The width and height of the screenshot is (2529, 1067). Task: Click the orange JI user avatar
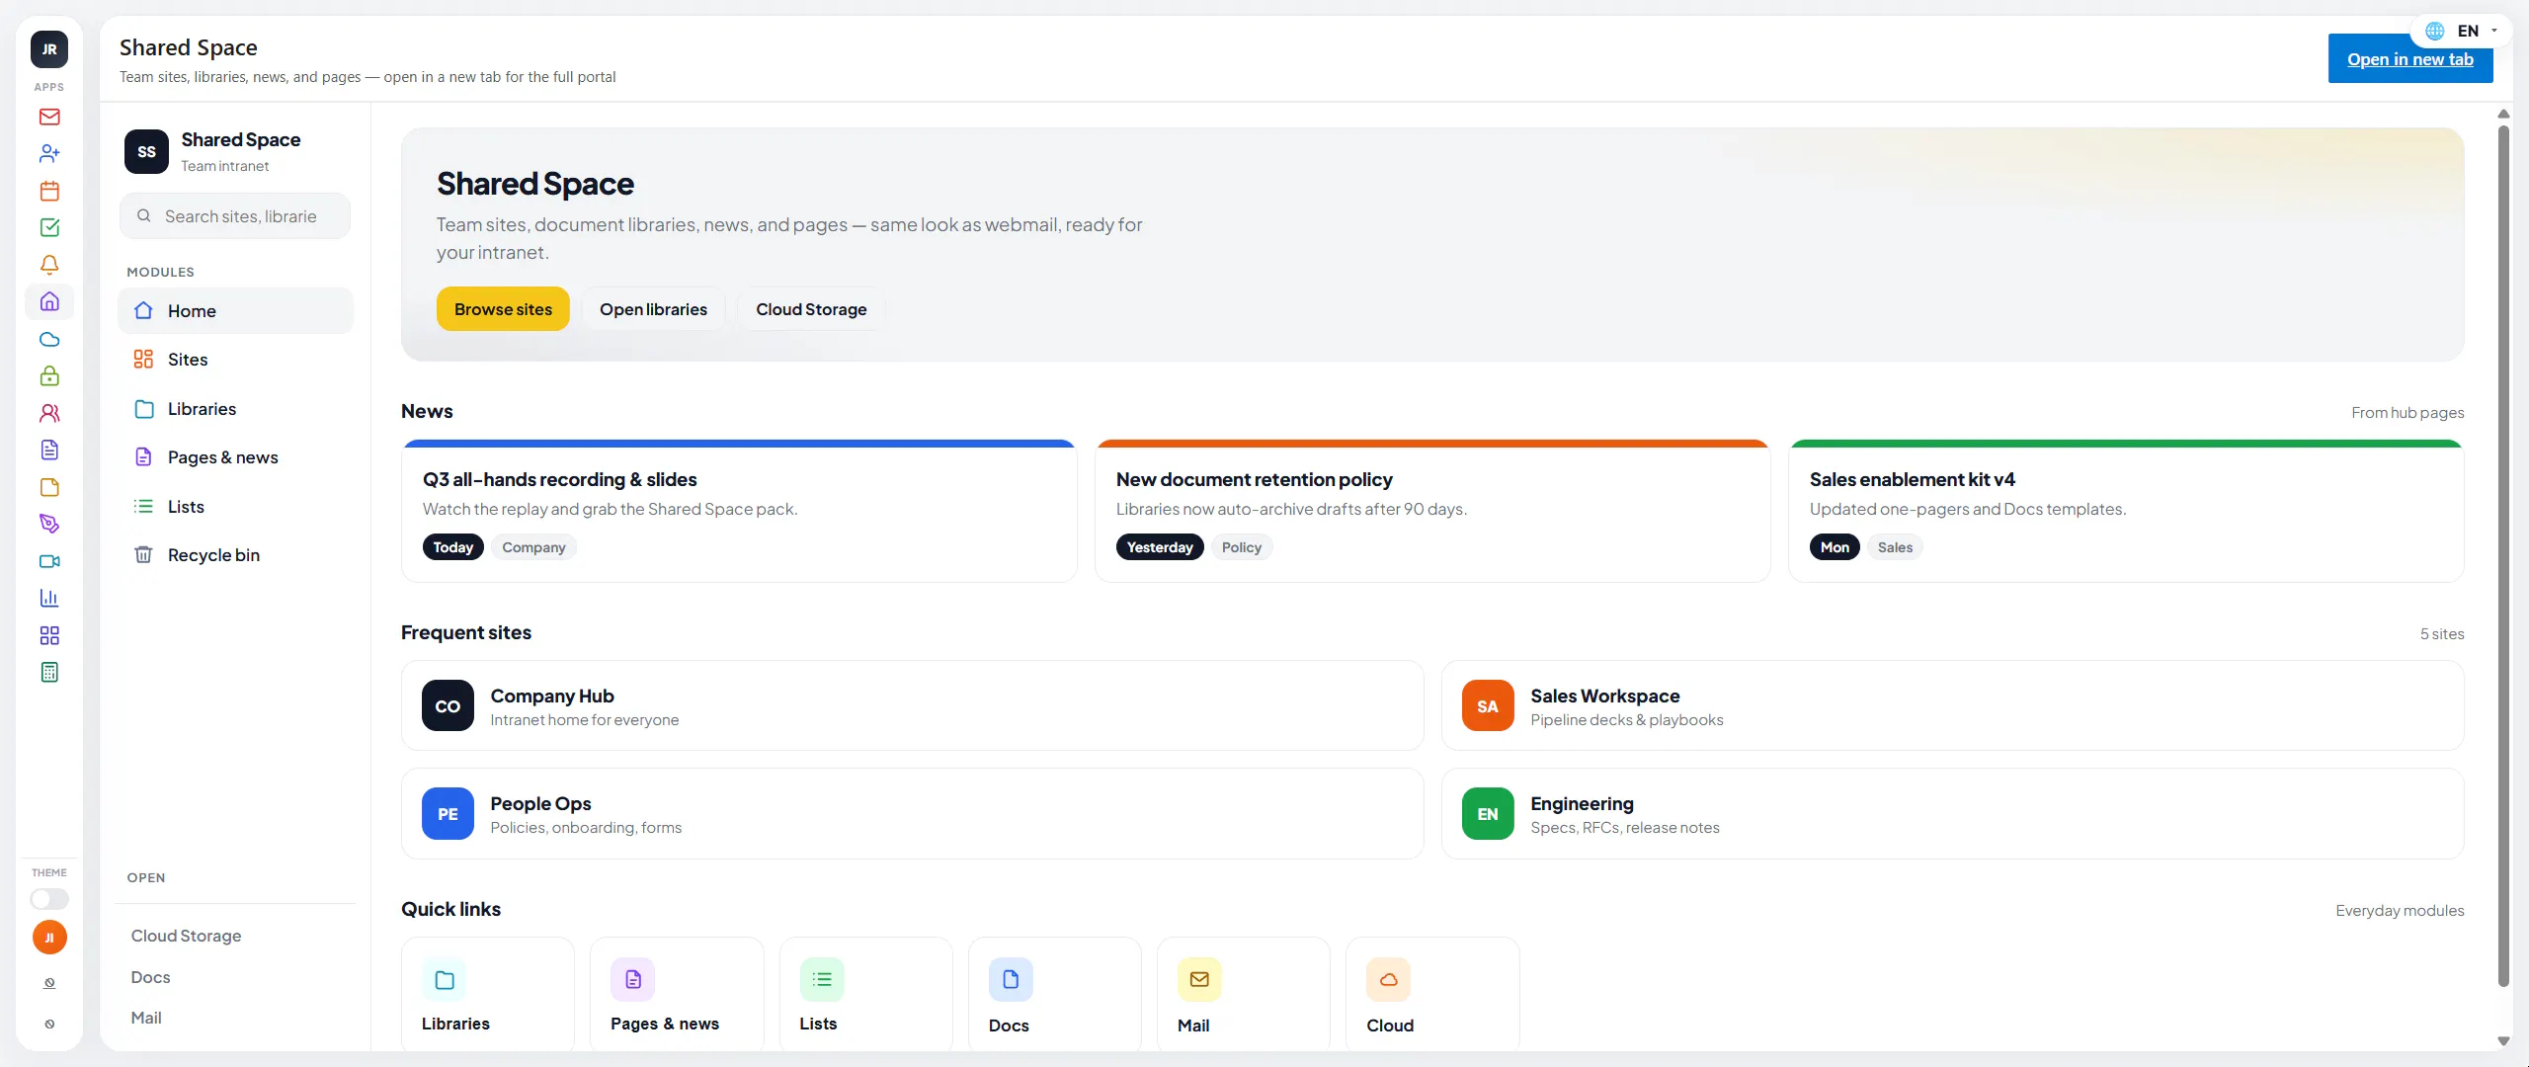pos(49,938)
